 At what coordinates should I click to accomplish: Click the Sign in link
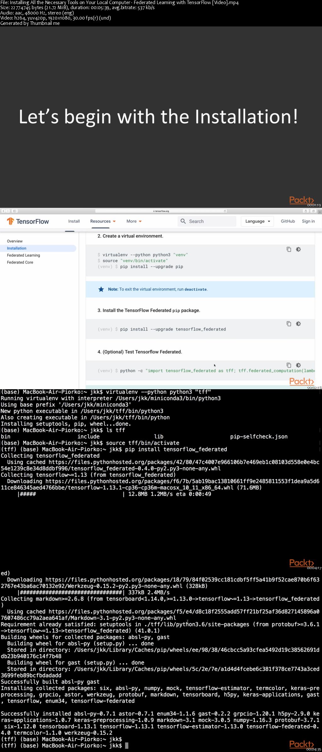308,221
